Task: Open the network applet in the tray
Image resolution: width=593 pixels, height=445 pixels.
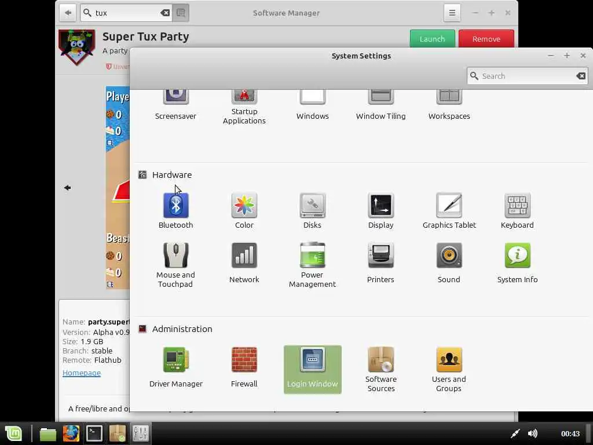Action: (x=515, y=433)
